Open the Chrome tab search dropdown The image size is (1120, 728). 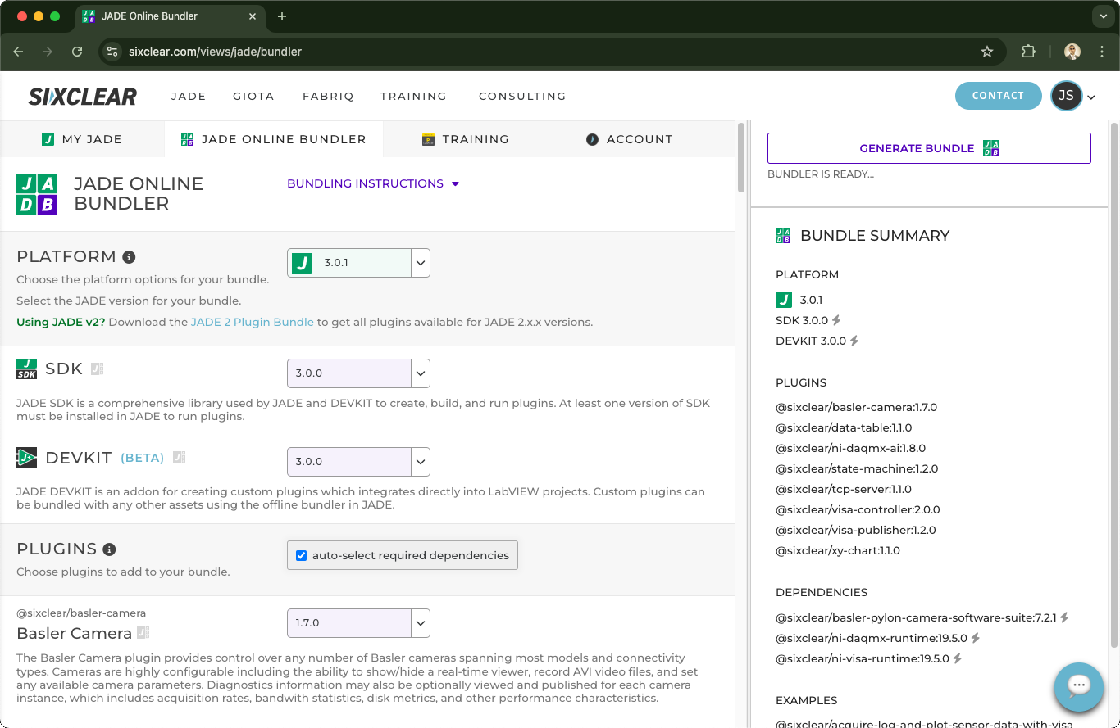[x=1103, y=16]
